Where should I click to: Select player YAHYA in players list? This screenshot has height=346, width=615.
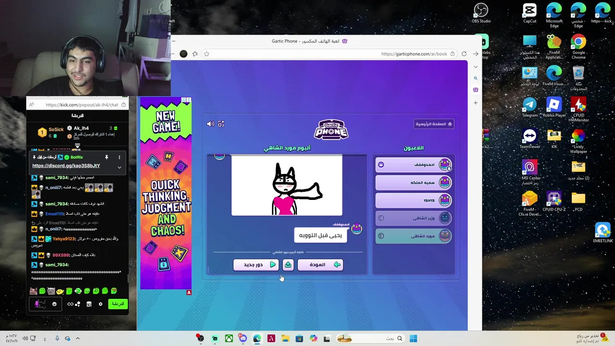pos(414,200)
